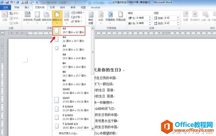Viewport: 216px width, 136px height.
Task: Select 12x18 paper size option
Action: (72, 91)
